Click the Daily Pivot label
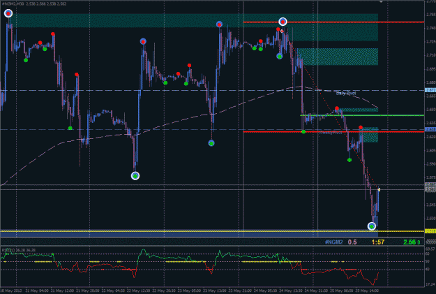 (x=346, y=94)
